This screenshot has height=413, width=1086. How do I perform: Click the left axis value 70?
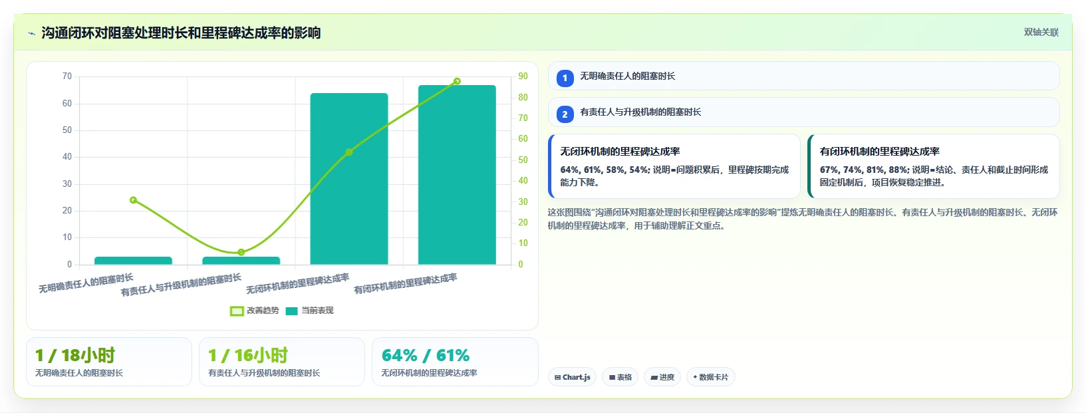tap(67, 76)
